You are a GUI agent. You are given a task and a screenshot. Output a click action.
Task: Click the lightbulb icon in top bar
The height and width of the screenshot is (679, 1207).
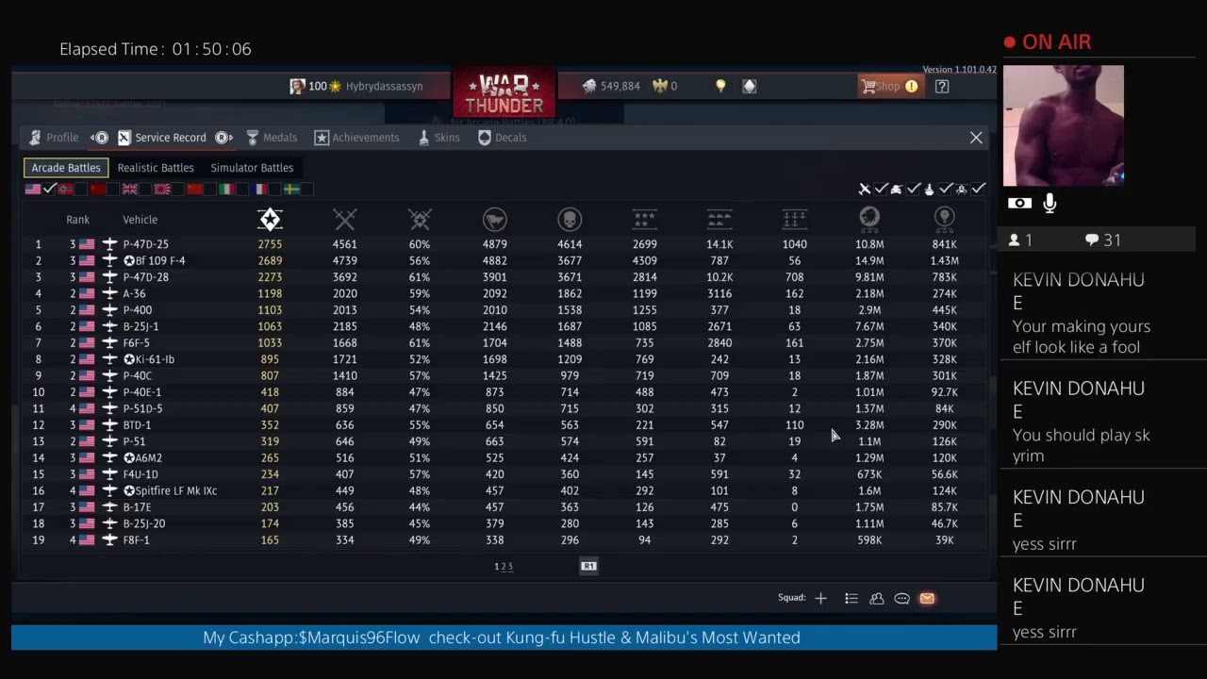(x=720, y=86)
